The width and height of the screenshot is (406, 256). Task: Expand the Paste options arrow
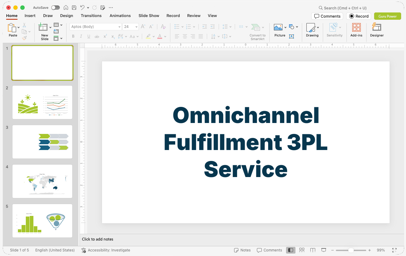pyautogui.click(x=19, y=28)
